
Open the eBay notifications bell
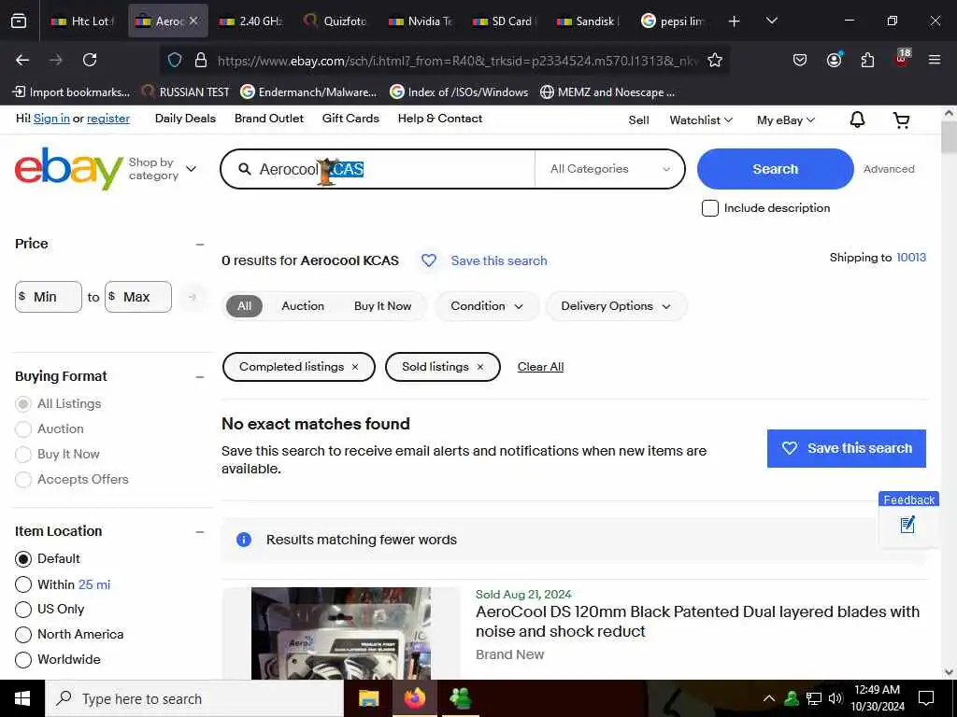[858, 120]
